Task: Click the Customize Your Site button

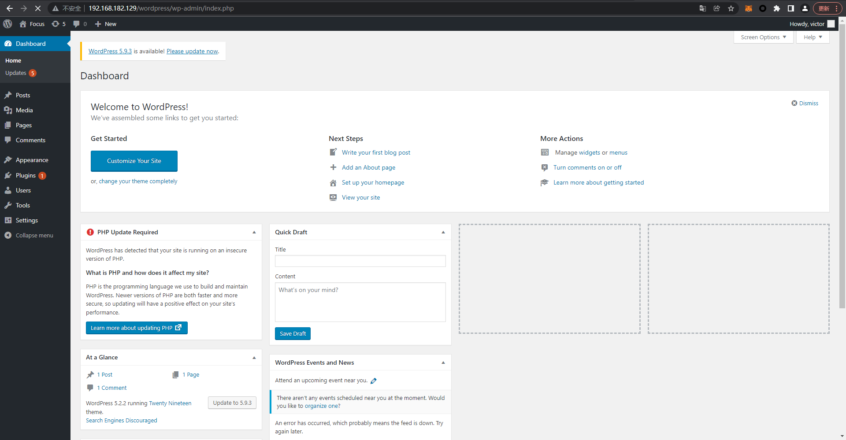Action: point(134,161)
